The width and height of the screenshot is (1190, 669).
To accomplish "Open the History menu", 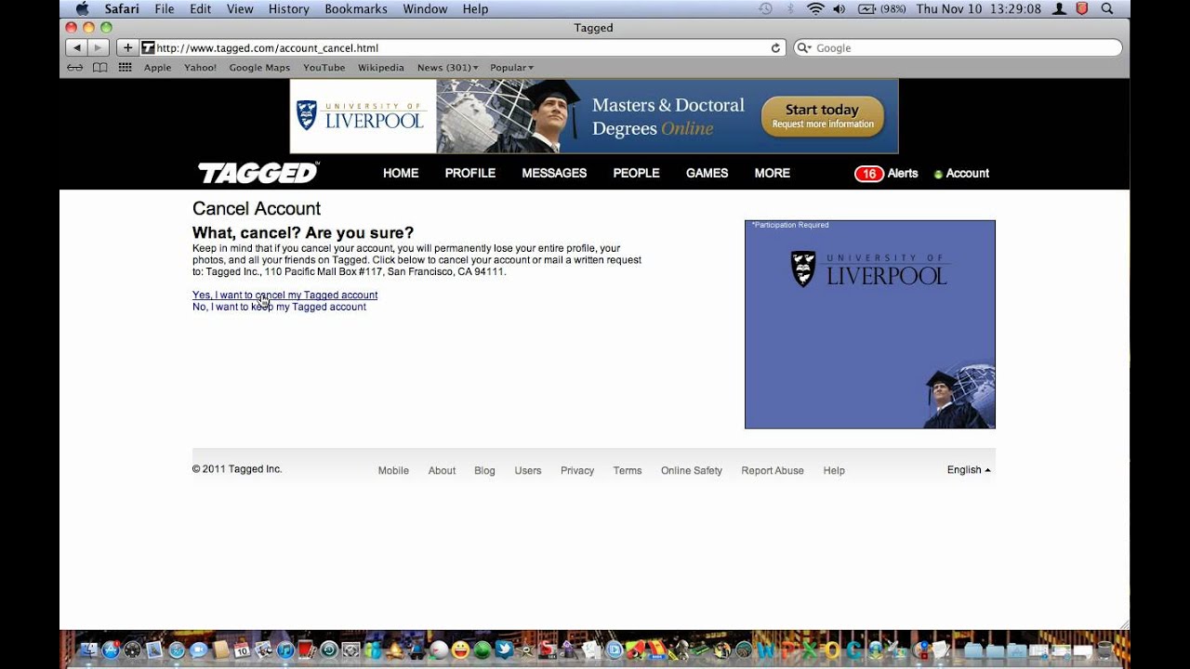I will click(288, 8).
